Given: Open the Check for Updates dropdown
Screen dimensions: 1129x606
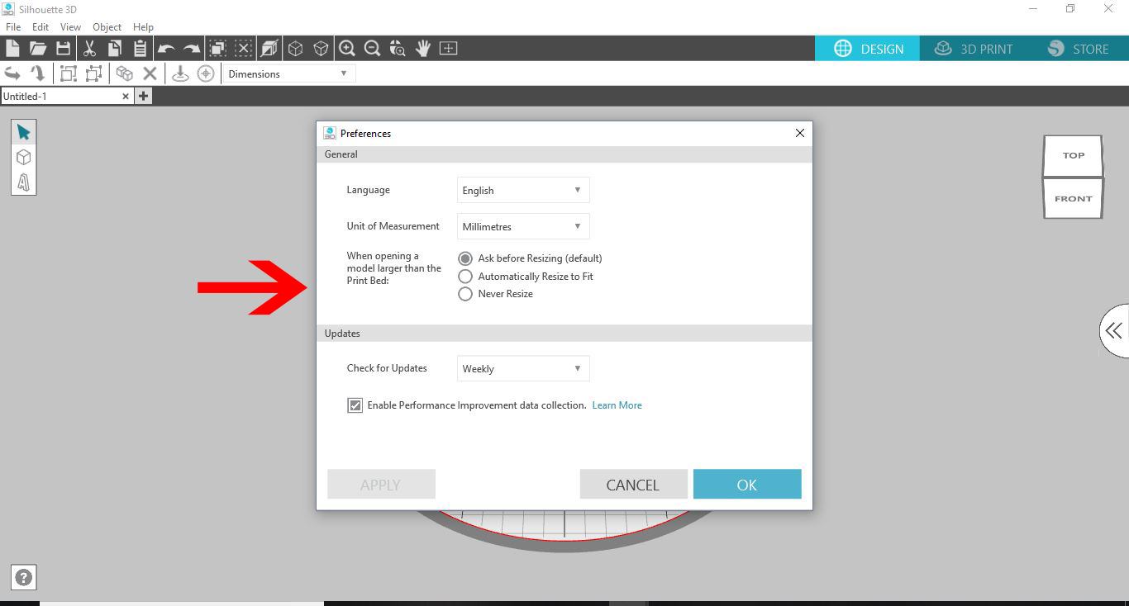Looking at the screenshot, I should point(523,368).
